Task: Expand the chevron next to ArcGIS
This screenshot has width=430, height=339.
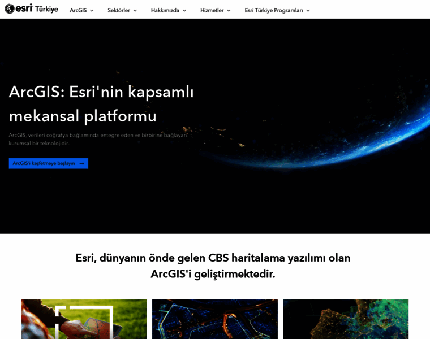Action: pos(92,11)
